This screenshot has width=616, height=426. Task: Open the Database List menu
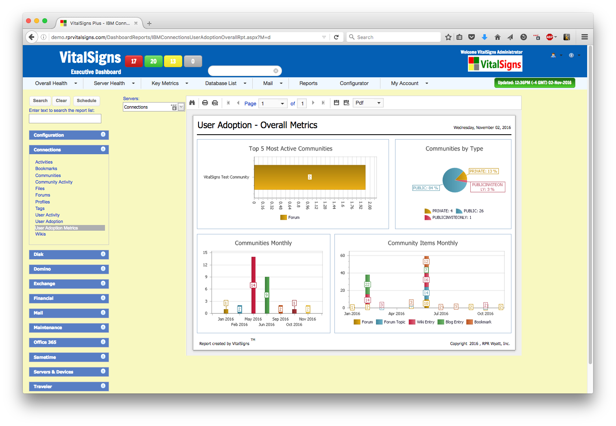226,83
